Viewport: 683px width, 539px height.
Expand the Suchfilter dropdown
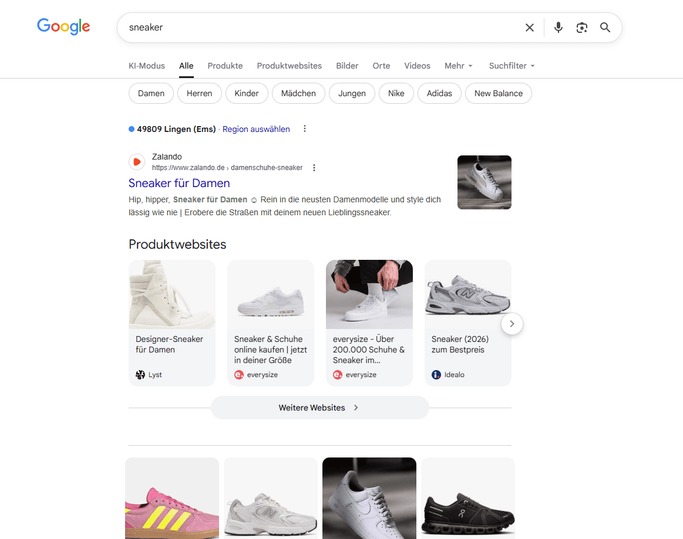pos(512,66)
